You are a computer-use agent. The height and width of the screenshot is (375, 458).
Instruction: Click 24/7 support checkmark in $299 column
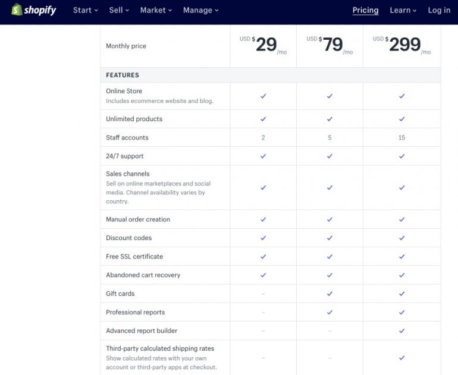(401, 156)
